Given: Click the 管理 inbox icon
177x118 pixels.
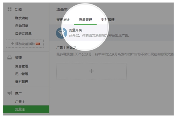Looking at the screenshot, I should click(10, 58).
